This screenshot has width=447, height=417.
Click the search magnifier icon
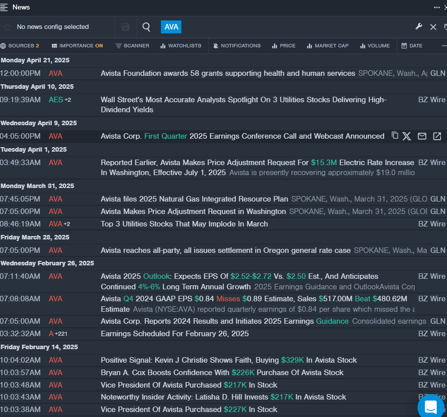coord(146,27)
